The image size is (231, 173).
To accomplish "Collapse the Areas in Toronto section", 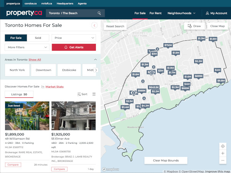I will [95, 60].
